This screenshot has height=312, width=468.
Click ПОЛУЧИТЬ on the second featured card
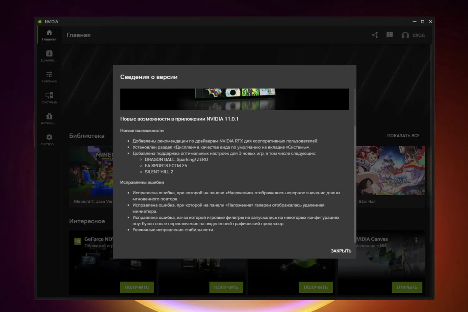point(226,287)
